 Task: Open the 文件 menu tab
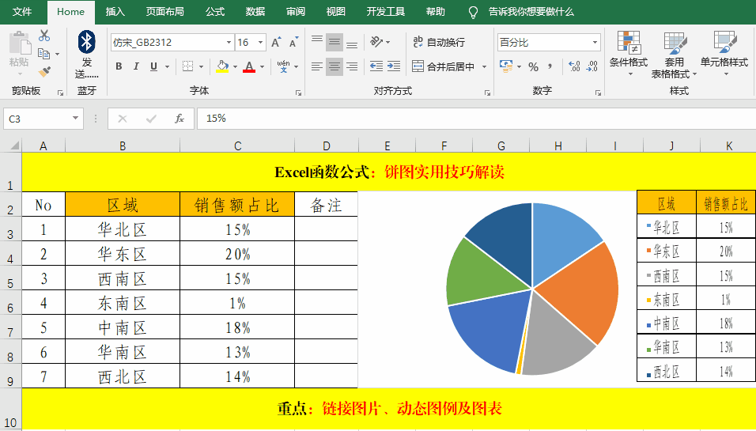click(x=22, y=12)
